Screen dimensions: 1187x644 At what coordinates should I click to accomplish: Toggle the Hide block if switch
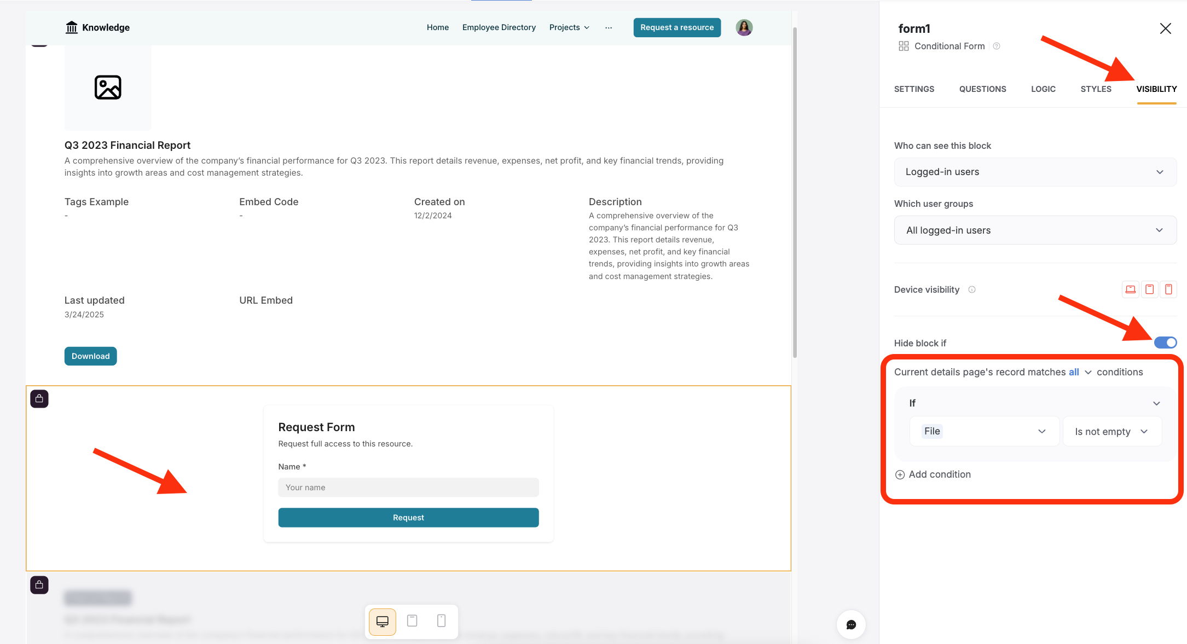[1165, 343]
